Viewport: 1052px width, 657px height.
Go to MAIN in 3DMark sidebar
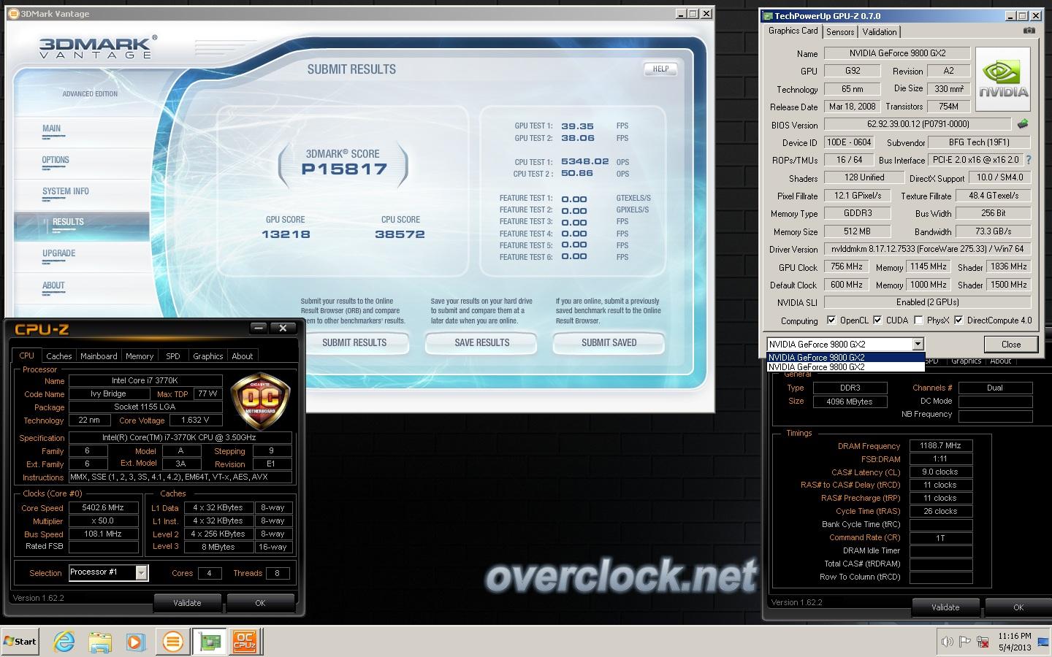[51, 128]
